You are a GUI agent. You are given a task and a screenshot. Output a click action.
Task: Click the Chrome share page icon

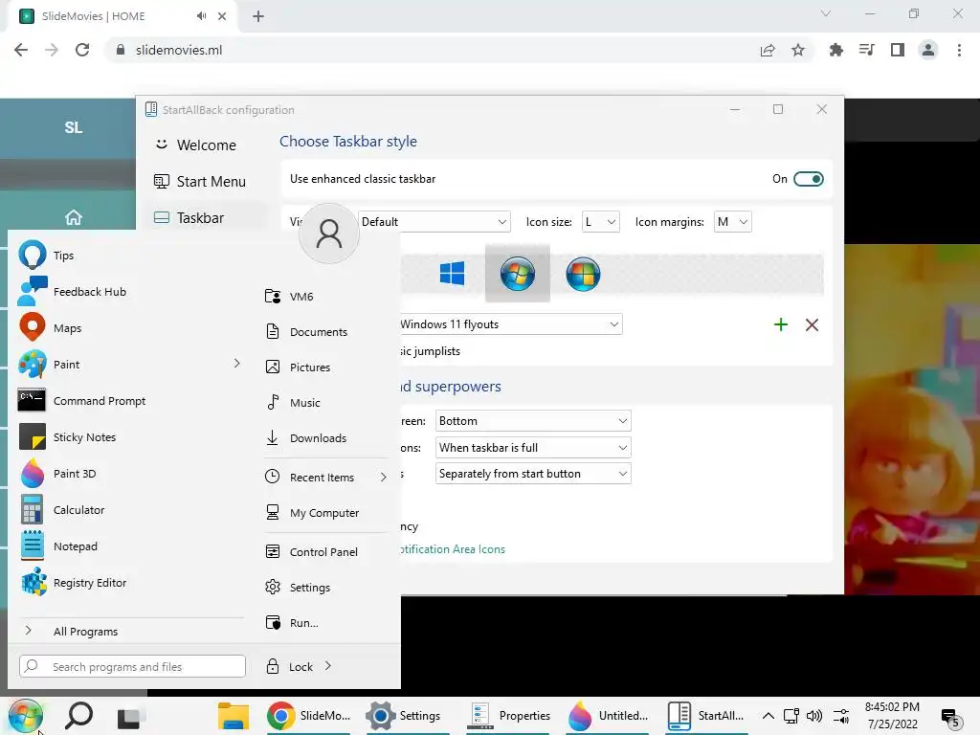(x=768, y=50)
